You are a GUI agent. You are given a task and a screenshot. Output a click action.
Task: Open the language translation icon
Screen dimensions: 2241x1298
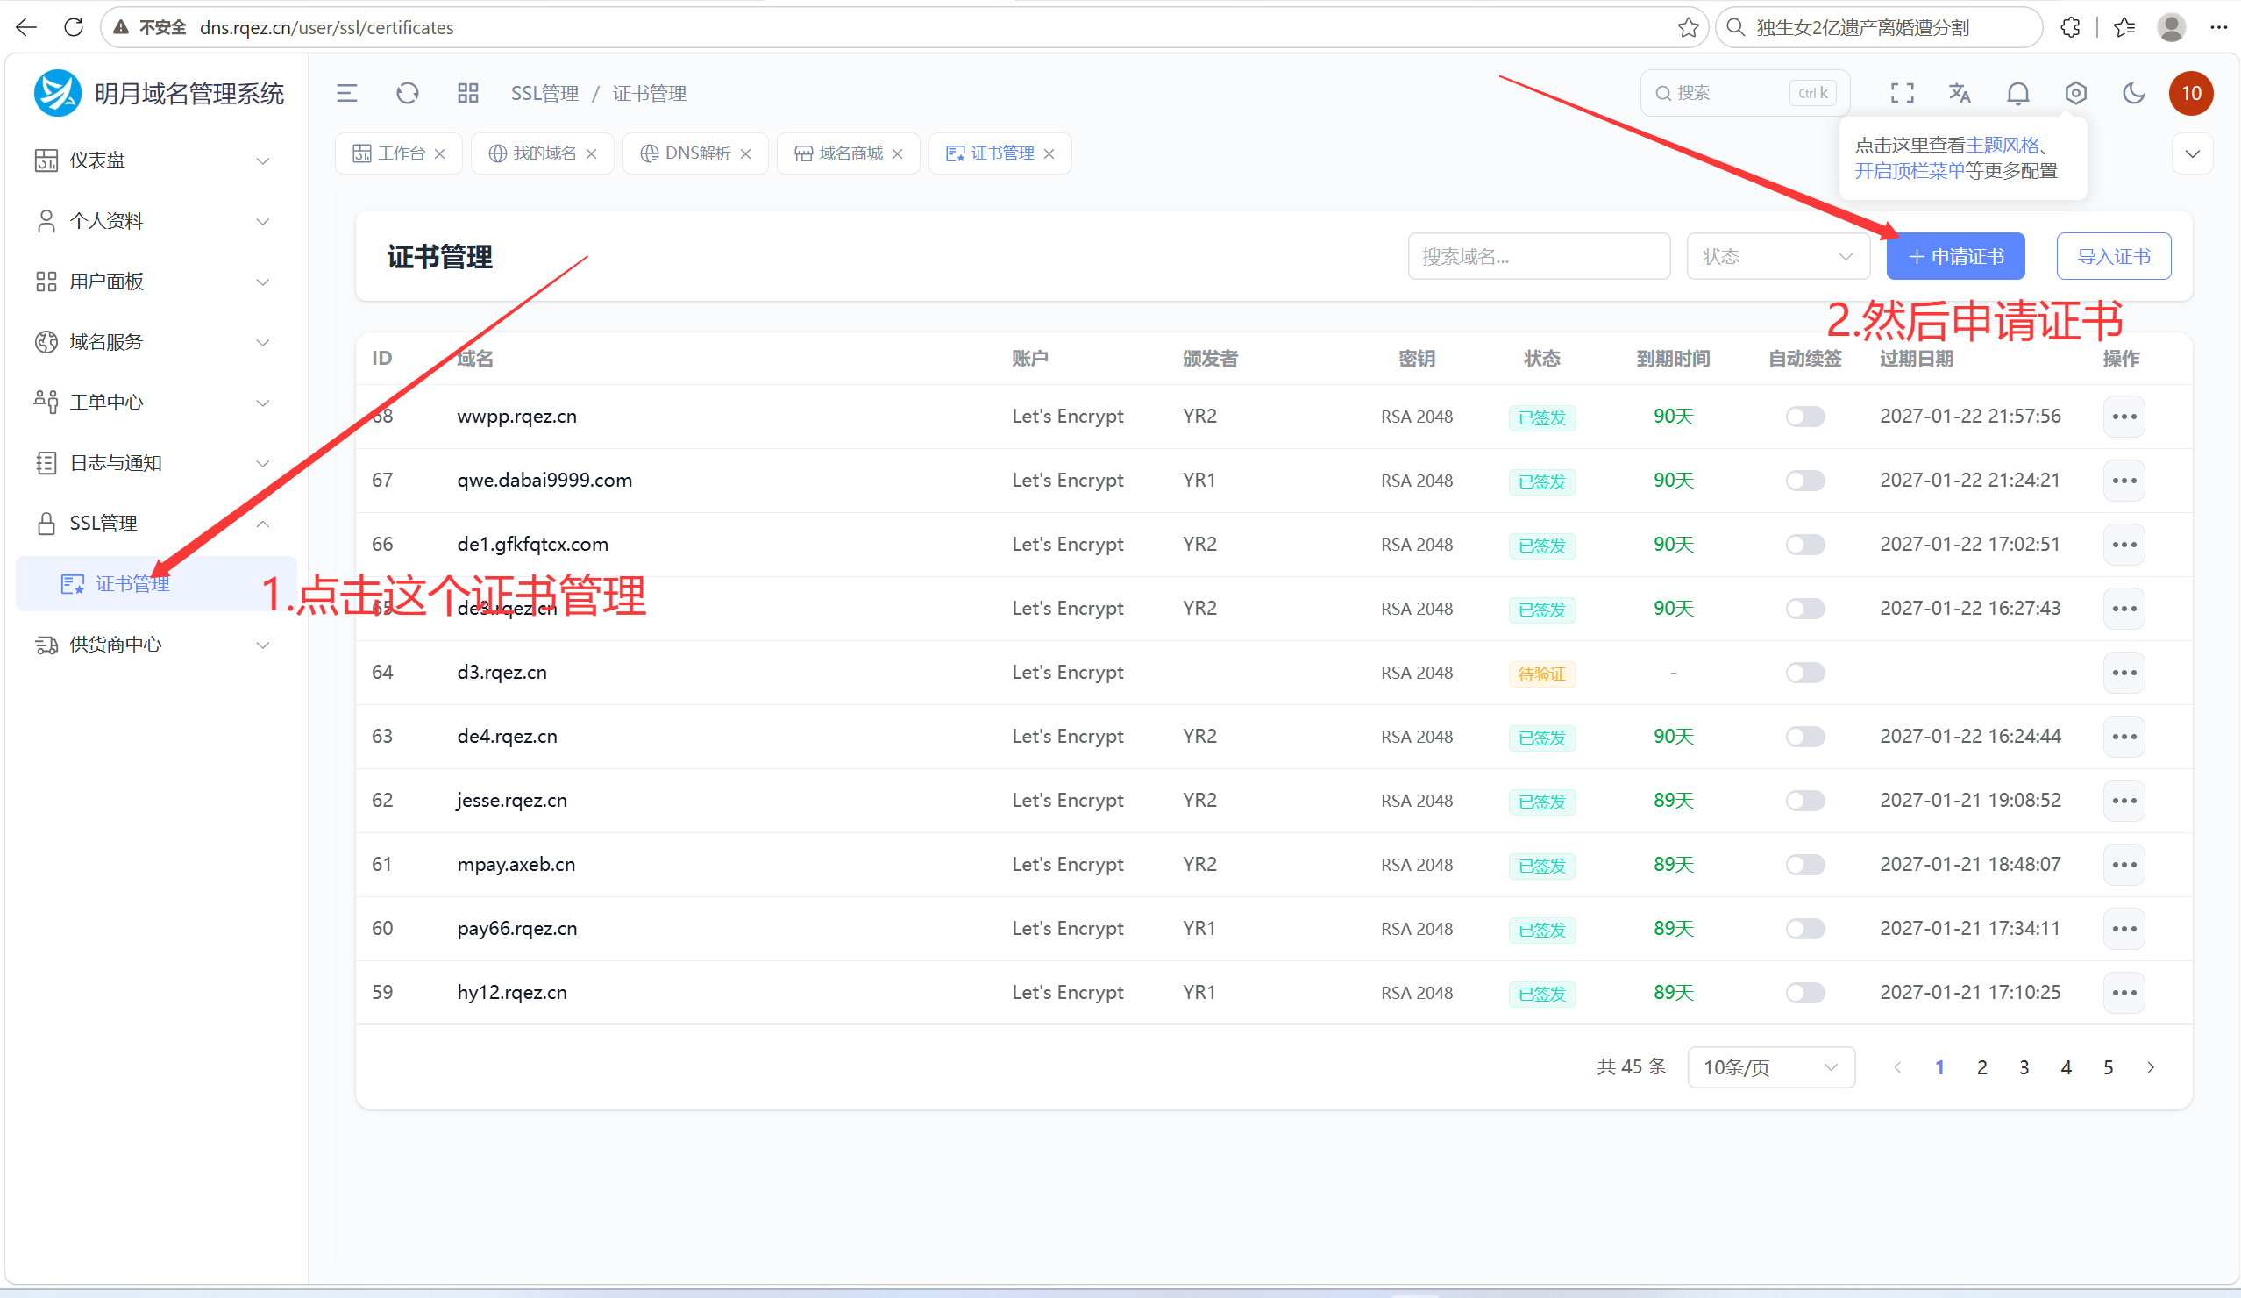(1960, 94)
